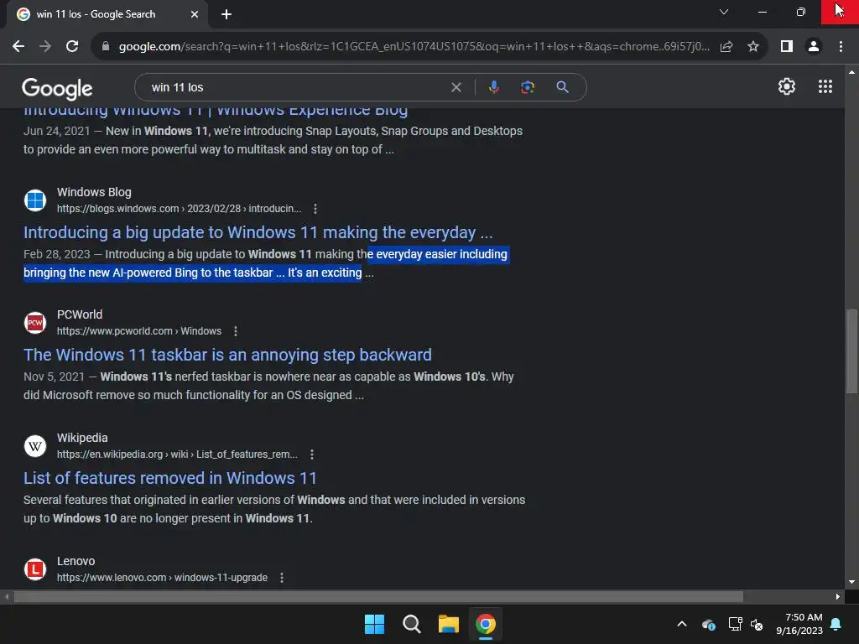
Task: Click the pcworld.com URL breadcrumb
Action: (x=139, y=331)
